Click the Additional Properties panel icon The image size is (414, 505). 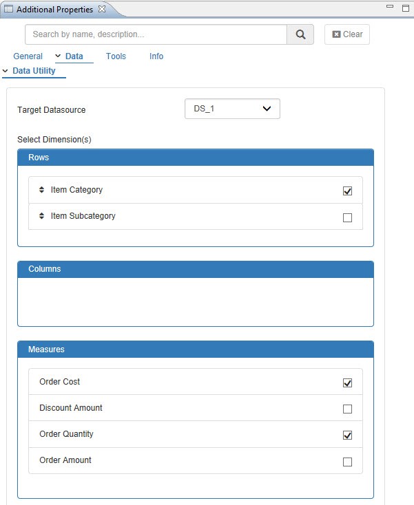(8, 10)
